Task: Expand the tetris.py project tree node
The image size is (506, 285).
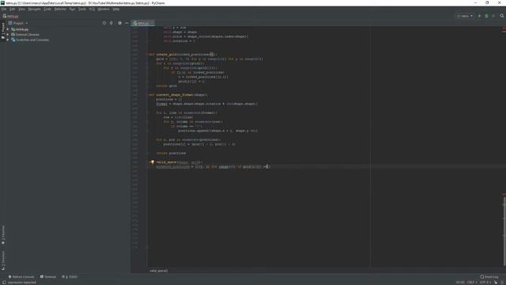Action: tap(8, 29)
